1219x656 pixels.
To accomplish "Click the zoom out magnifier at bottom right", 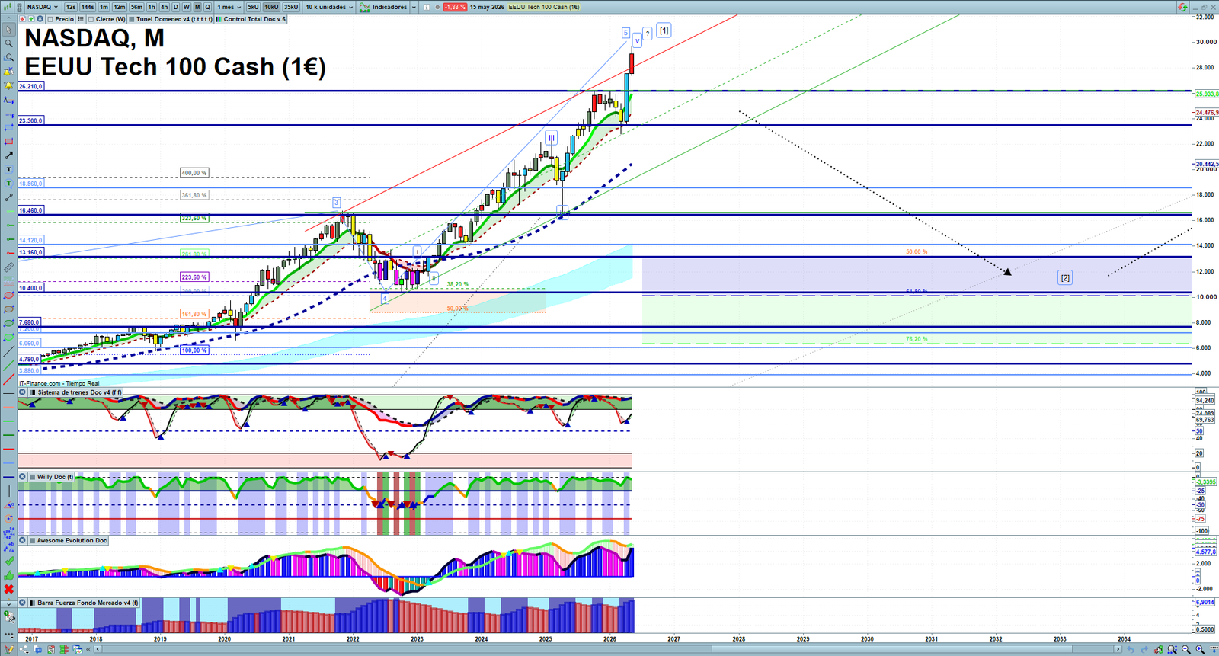I will pyautogui.click(x=1186, y=650).
